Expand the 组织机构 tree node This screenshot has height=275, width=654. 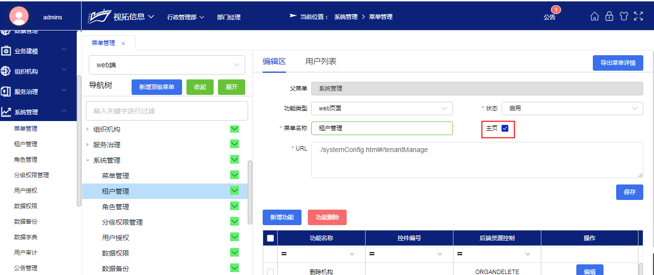[x=88, y=129]
